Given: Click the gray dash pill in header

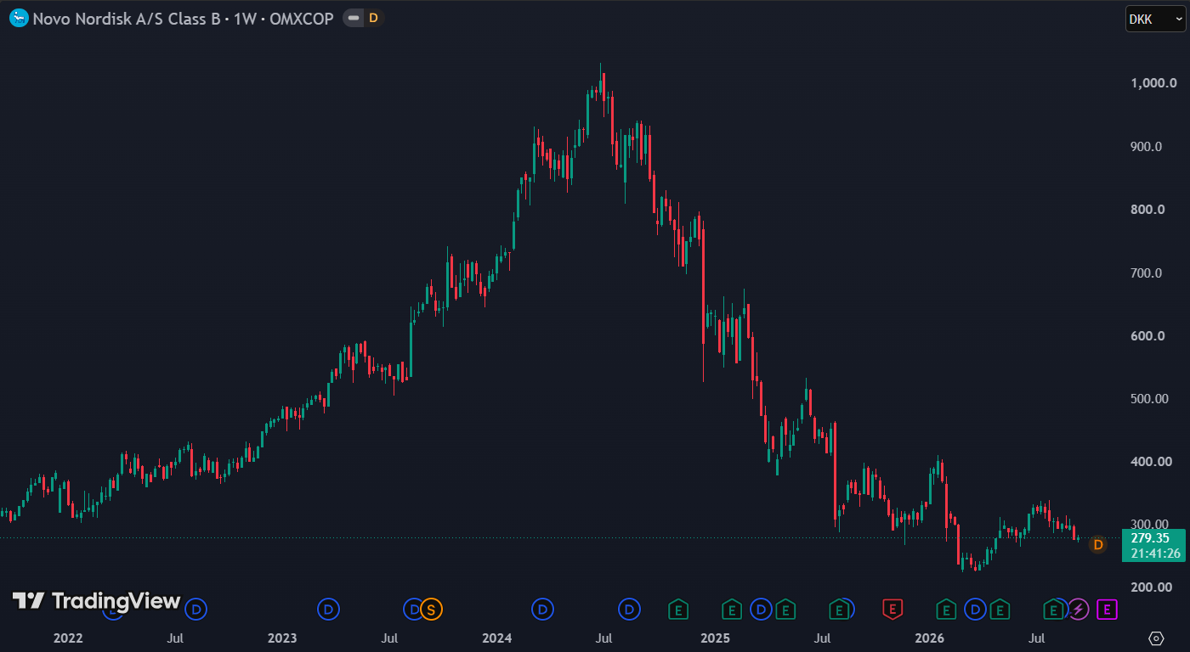Looking at the screenshot, I should pos(354,18).
